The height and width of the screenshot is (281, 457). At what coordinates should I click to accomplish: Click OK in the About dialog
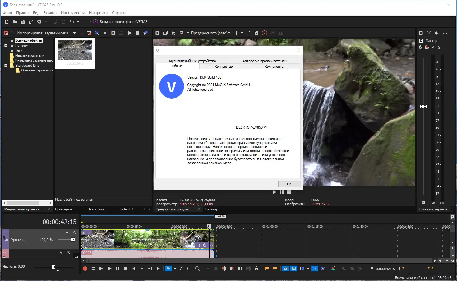(289, 184)
